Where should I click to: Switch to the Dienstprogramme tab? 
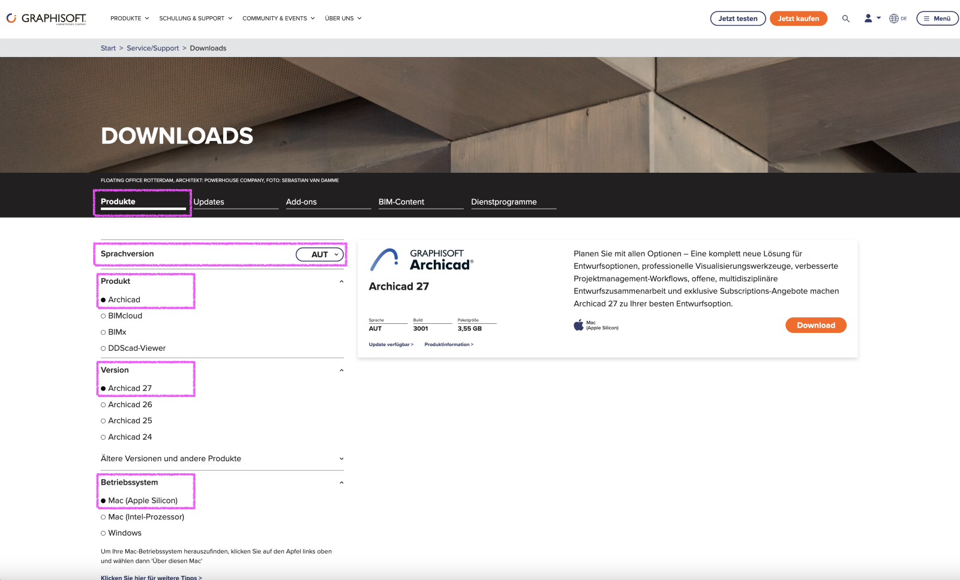514,202
